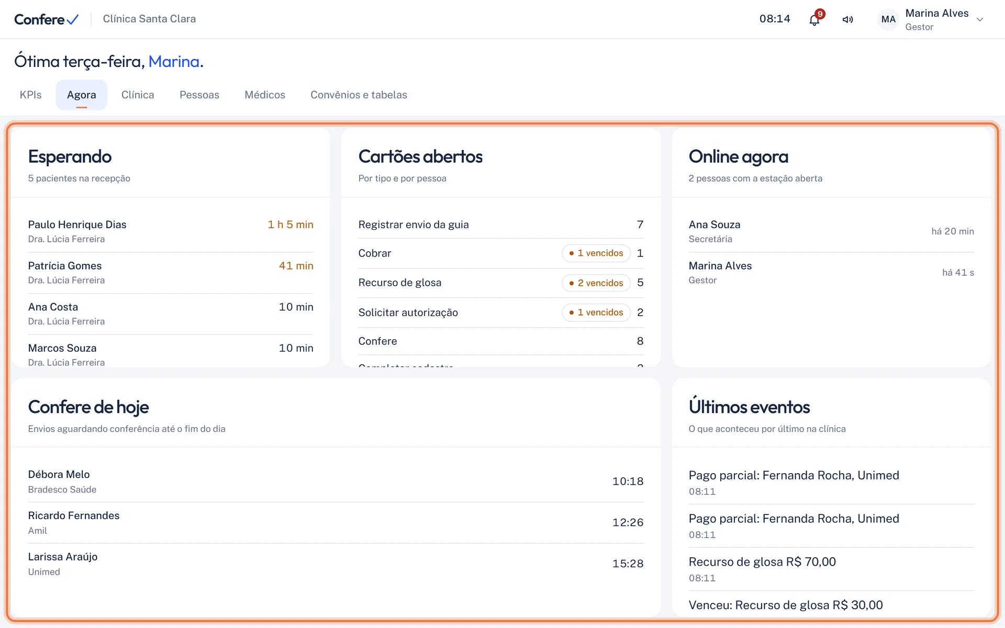Select the Agora tab
Screen dimensions: 1005x628
(82, 95)
